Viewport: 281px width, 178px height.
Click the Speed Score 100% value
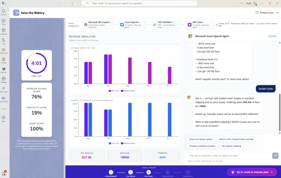(36, 129)
